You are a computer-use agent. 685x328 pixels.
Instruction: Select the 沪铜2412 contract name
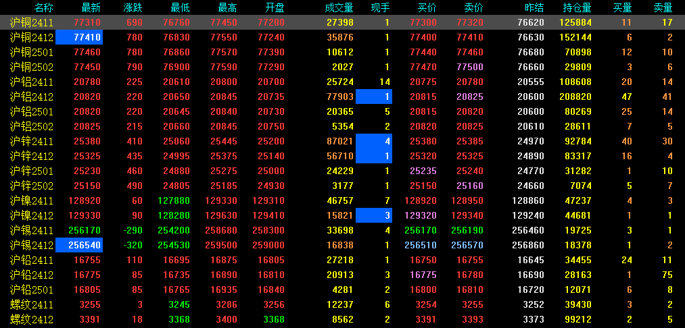coord(32,38)
